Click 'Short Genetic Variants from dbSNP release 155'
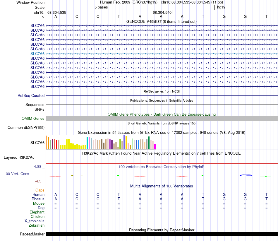This screenshot has height=241, width=278. pyautogui.click(x=162, y=123)
